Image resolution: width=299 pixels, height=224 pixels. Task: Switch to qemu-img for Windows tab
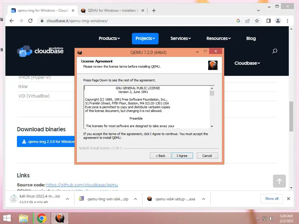click(43, 10)
